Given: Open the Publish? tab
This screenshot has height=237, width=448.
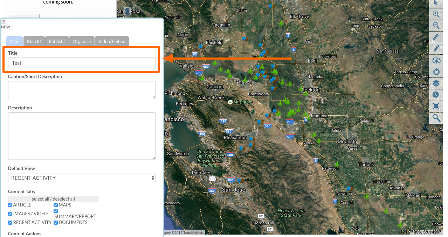Looking at the screenshot, I should click(x=57, y=41).
